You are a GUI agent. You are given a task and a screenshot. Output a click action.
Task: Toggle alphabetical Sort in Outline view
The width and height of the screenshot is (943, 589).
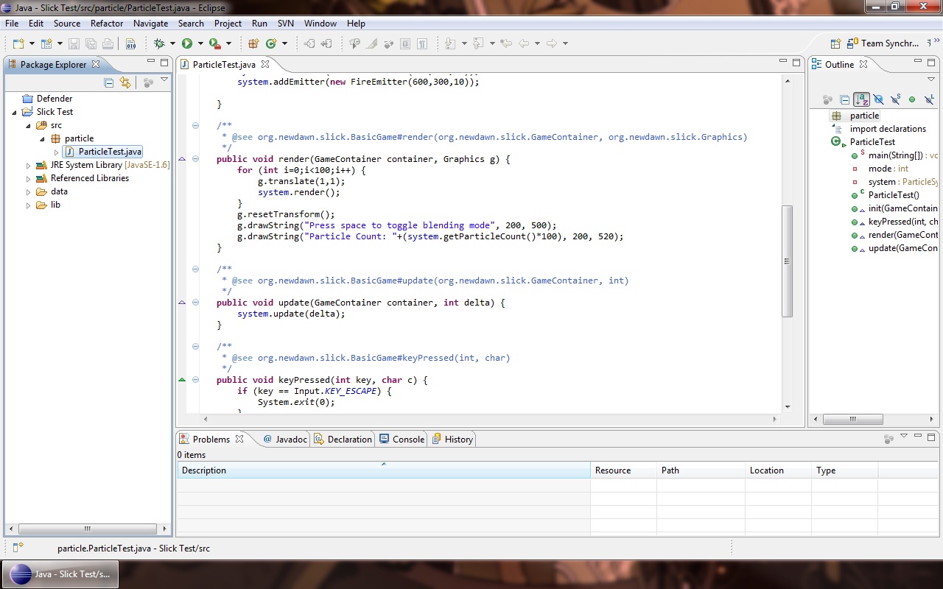coord(861,99)
